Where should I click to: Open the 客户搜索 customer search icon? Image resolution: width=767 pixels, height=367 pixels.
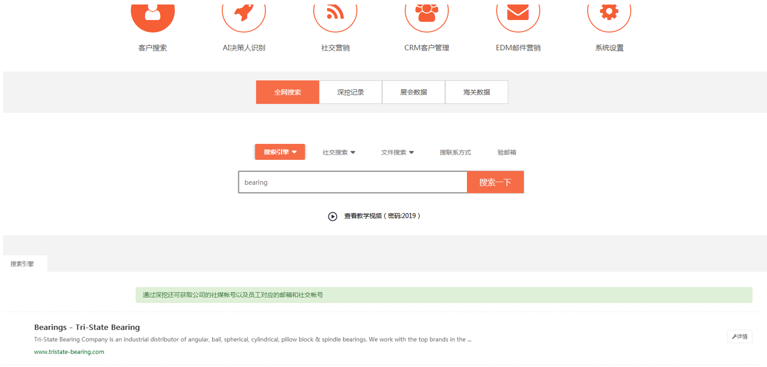coord(153,13)
